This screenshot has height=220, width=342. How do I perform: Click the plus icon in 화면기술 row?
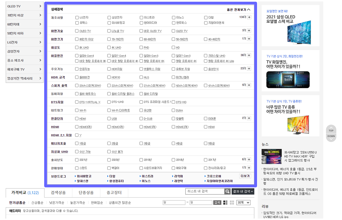(x=249, y=30)
